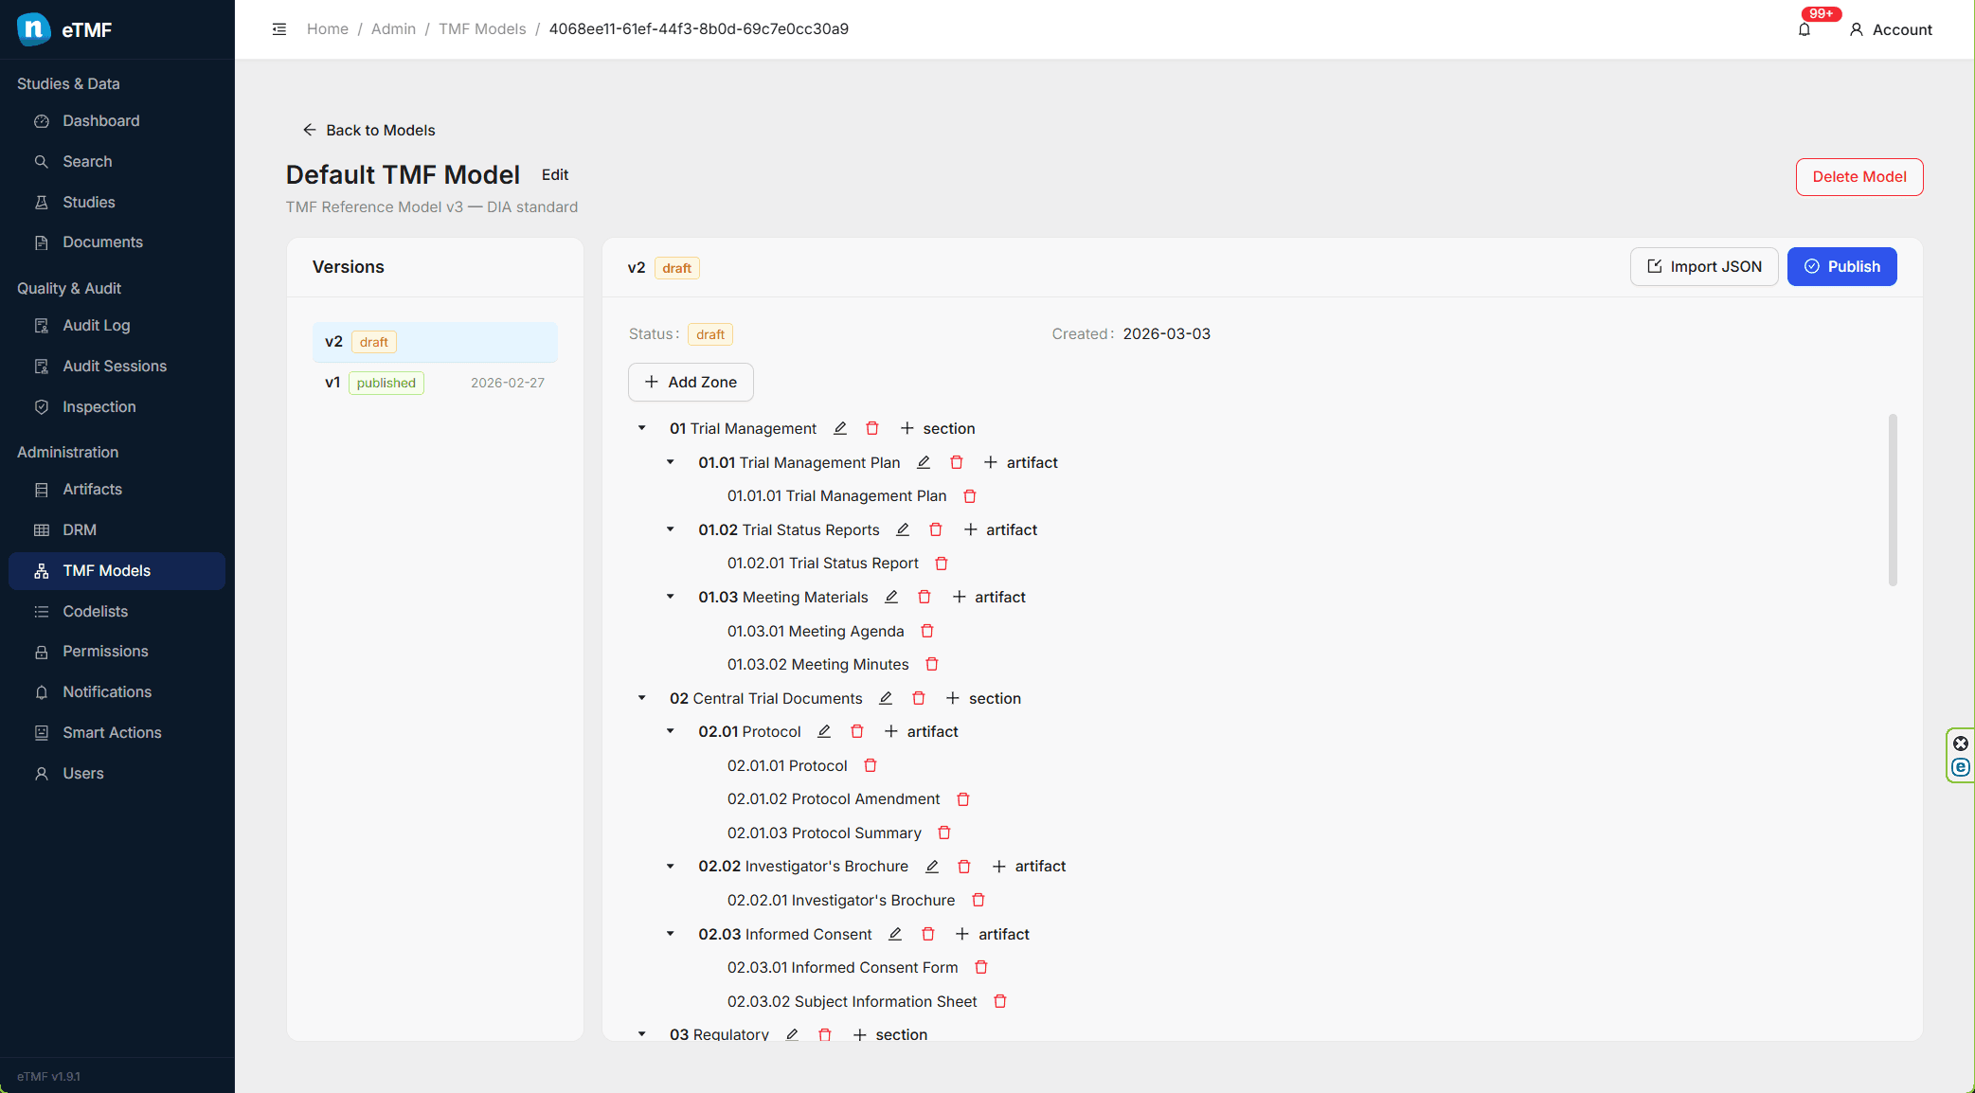Edit the 02.02 Investigator's Brochure section

point(932,867)
